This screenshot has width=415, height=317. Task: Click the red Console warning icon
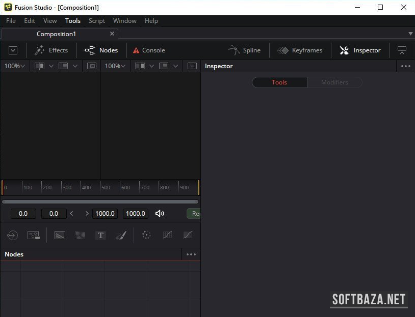tap(136, 50)
